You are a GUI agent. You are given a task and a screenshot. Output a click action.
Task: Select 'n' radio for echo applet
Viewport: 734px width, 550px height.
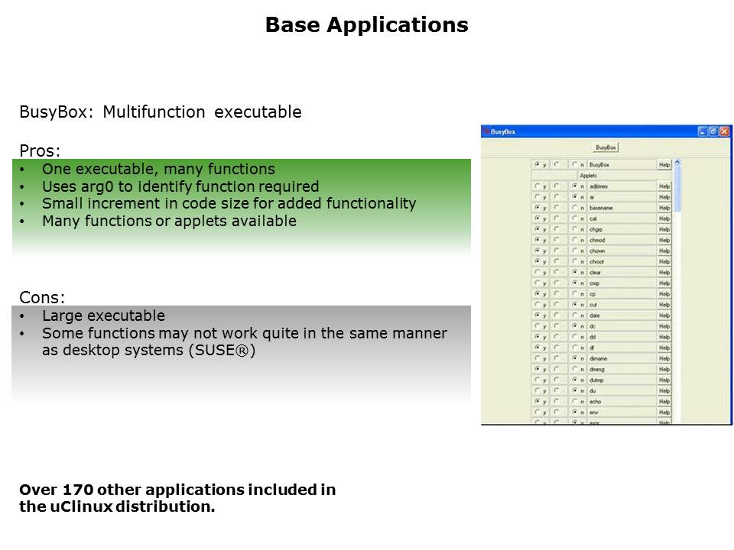click(573, 402)
